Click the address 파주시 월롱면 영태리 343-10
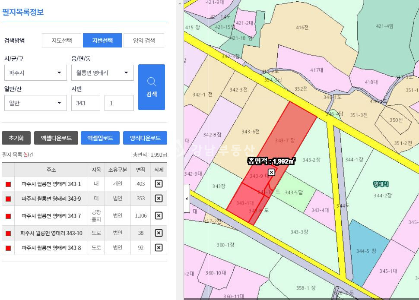This screenshot has height=300, width=419. [x=51, y=233]
